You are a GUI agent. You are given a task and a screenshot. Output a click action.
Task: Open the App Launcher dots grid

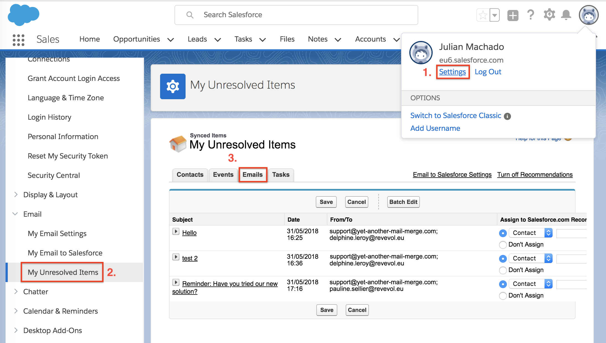[x=19, y=40]
